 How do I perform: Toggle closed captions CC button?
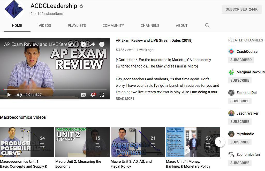coord(83,95)
